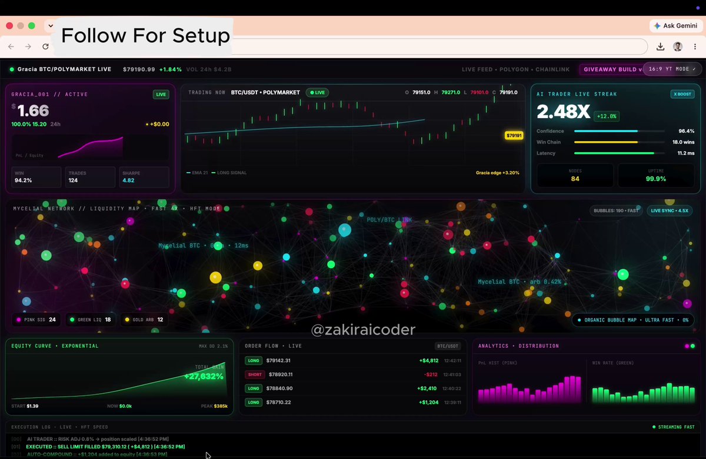Click the ORGANIC BUBBLE MAP • ULTRA FAST pill
The image size is (706, 459).
tap(633, 320)
